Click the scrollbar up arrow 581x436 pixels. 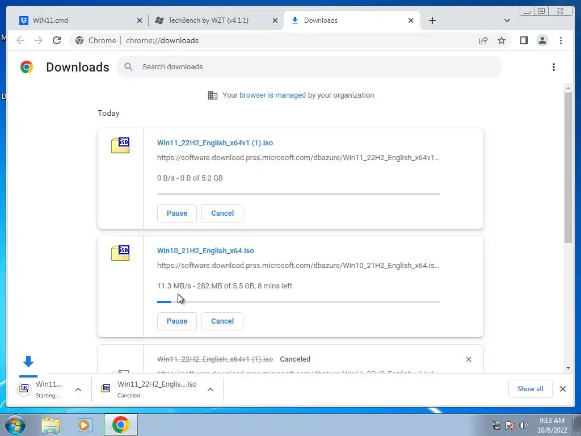pyautogui.click(x=568, y=88)
